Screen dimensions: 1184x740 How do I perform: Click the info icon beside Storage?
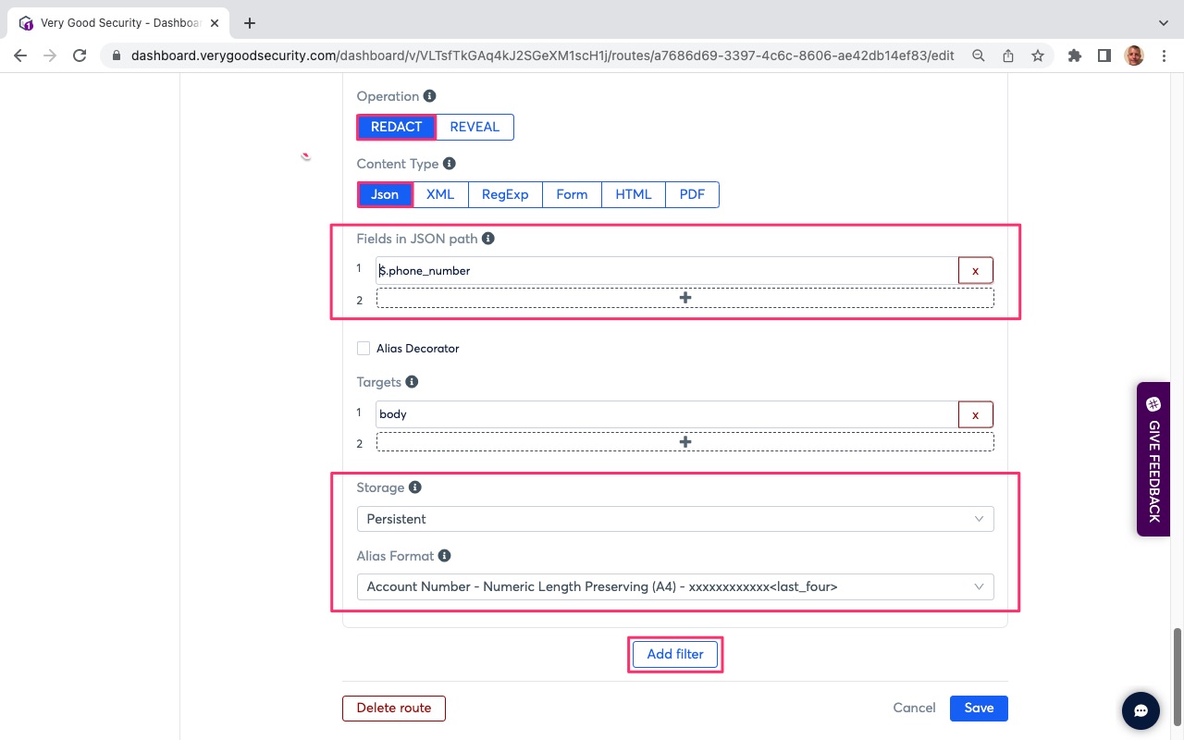click(415, 487)
